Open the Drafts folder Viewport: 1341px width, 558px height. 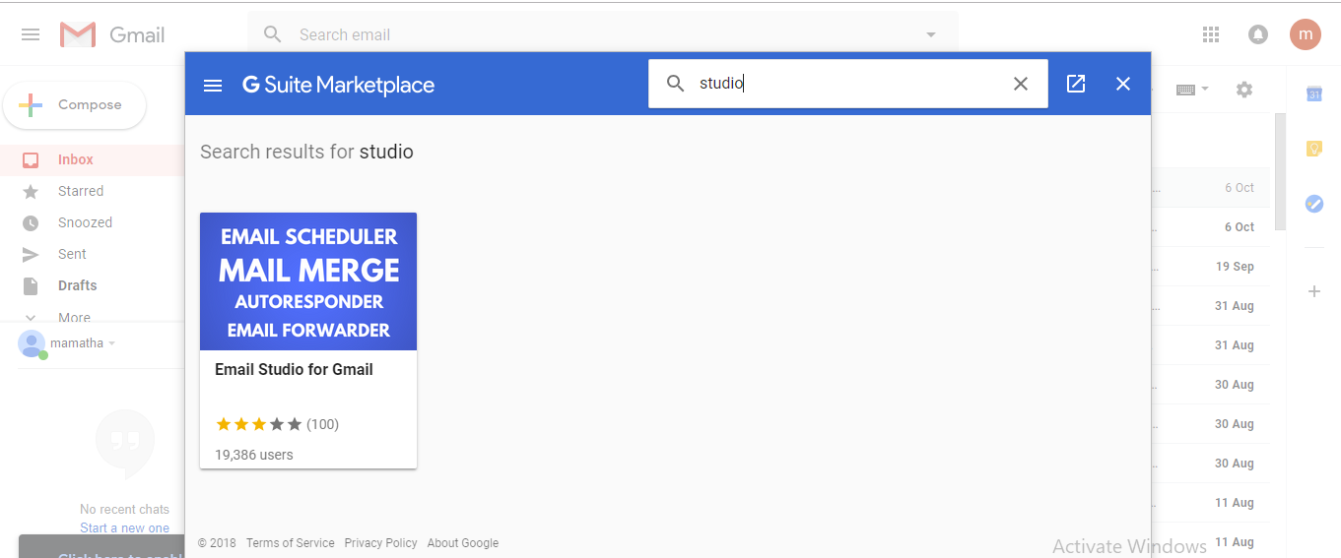pyautogui.click(x=77, y=285)
